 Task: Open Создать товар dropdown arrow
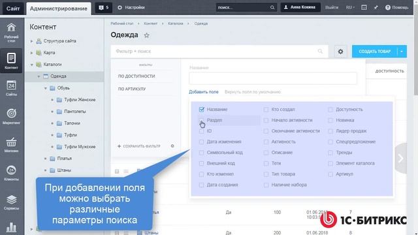pos(402,52)
